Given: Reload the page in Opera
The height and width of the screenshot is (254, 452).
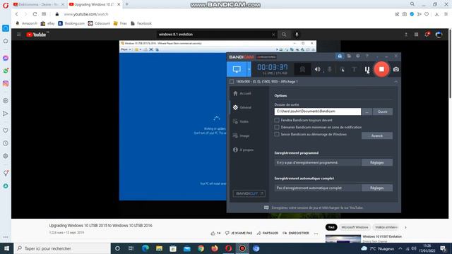Looking at the screenshot, I should click(x=35, y=14).
